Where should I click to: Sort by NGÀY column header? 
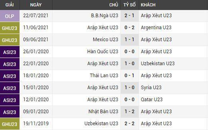pos(36,5)
